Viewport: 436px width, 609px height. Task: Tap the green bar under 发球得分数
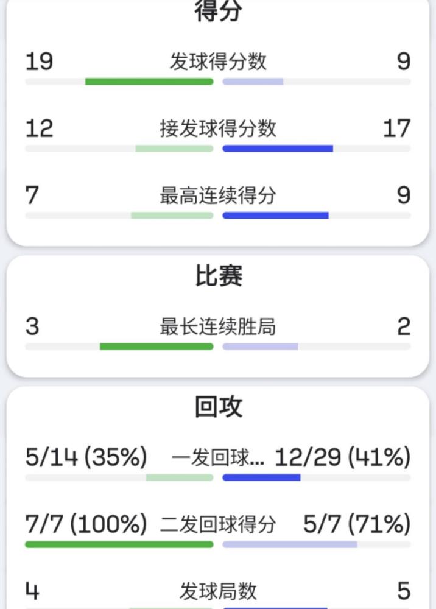click(149, 82)
